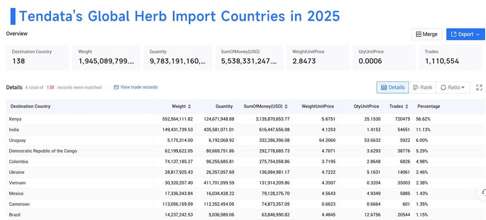This screenshot has height=220, width=486.
Task: Click the matched records count 138
Action: pos(50,87)
